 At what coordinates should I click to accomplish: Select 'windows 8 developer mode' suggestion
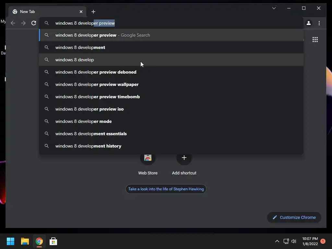171,121
